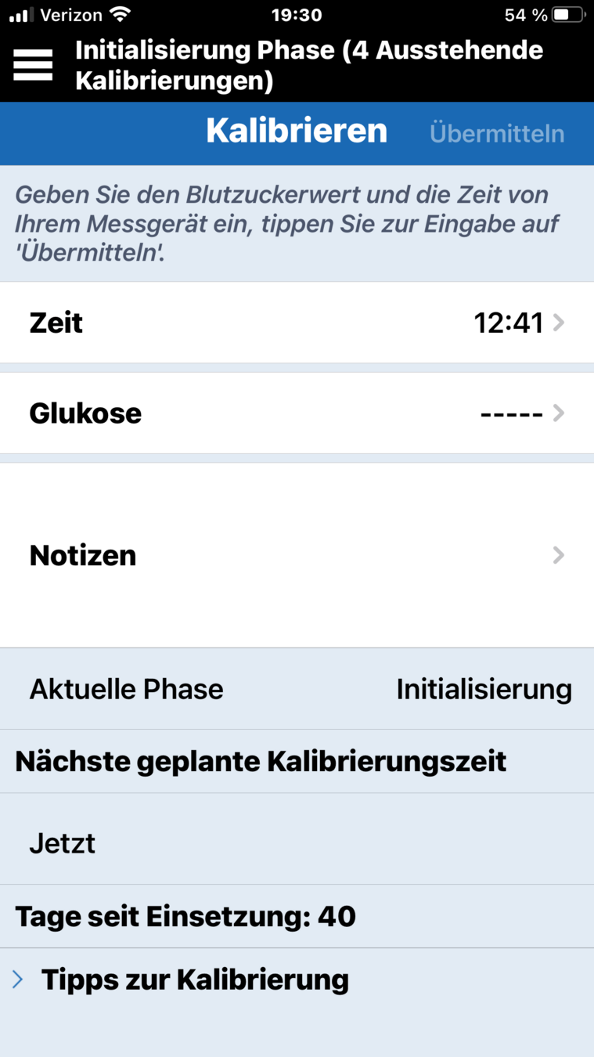Tap the Glukose label

point(85,413)
